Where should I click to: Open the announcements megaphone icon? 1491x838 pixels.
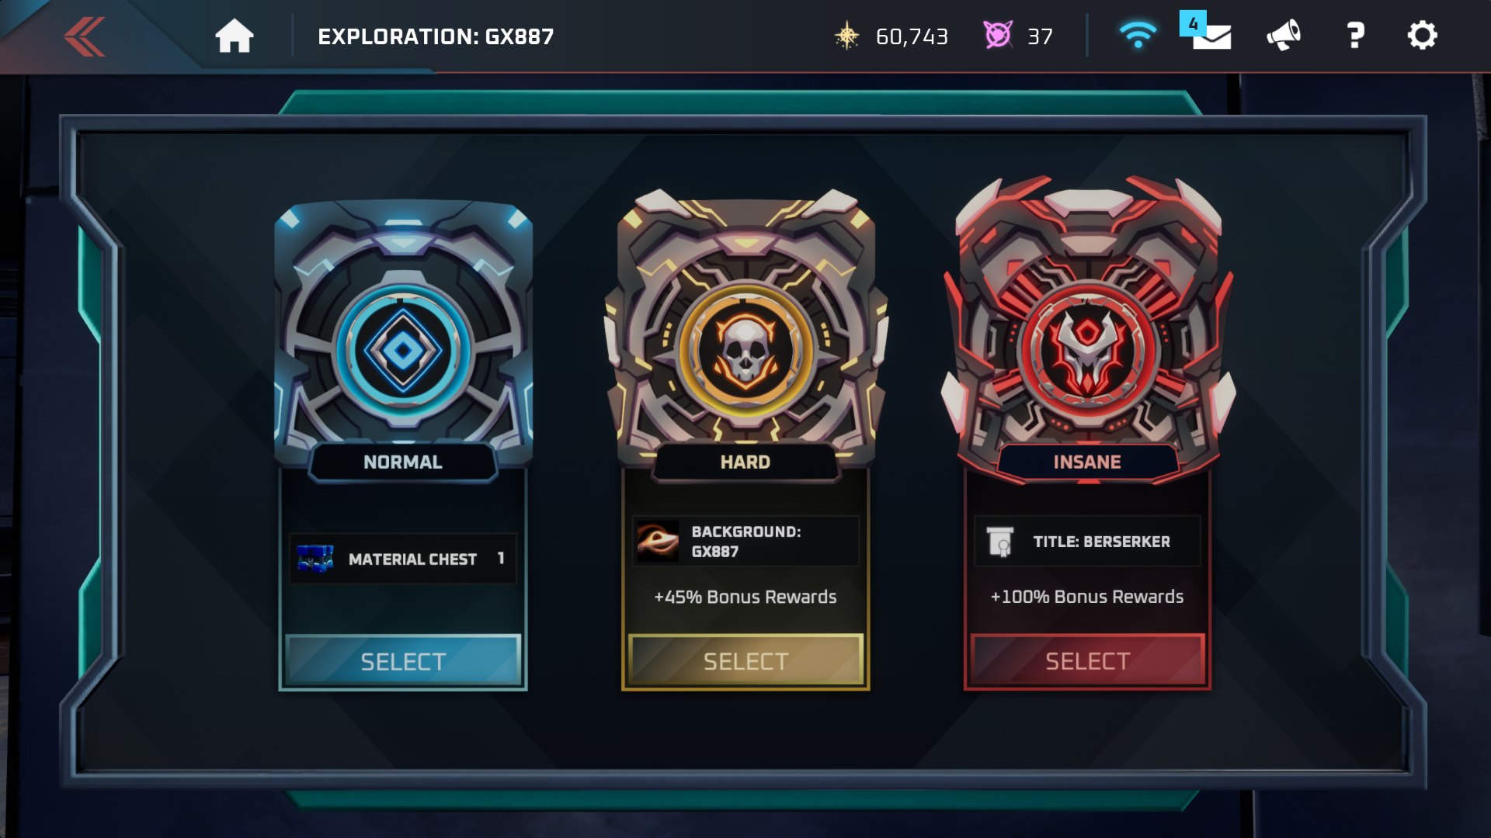[x=1284, y=36]
